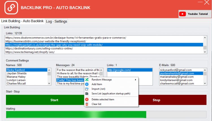Select the name Ricky Sanford
The height and width of the screenshot is (121, 212).
[27, 70]
